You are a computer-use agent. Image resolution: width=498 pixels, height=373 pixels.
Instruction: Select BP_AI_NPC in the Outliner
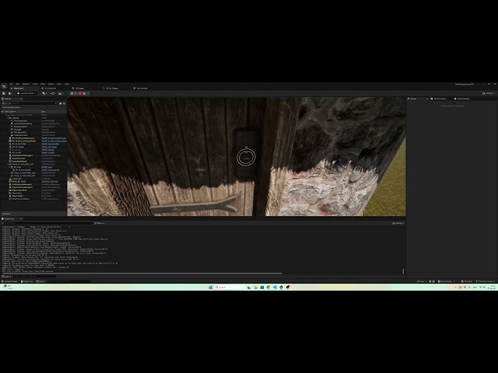pyautogui.click(x=17, y=152)
